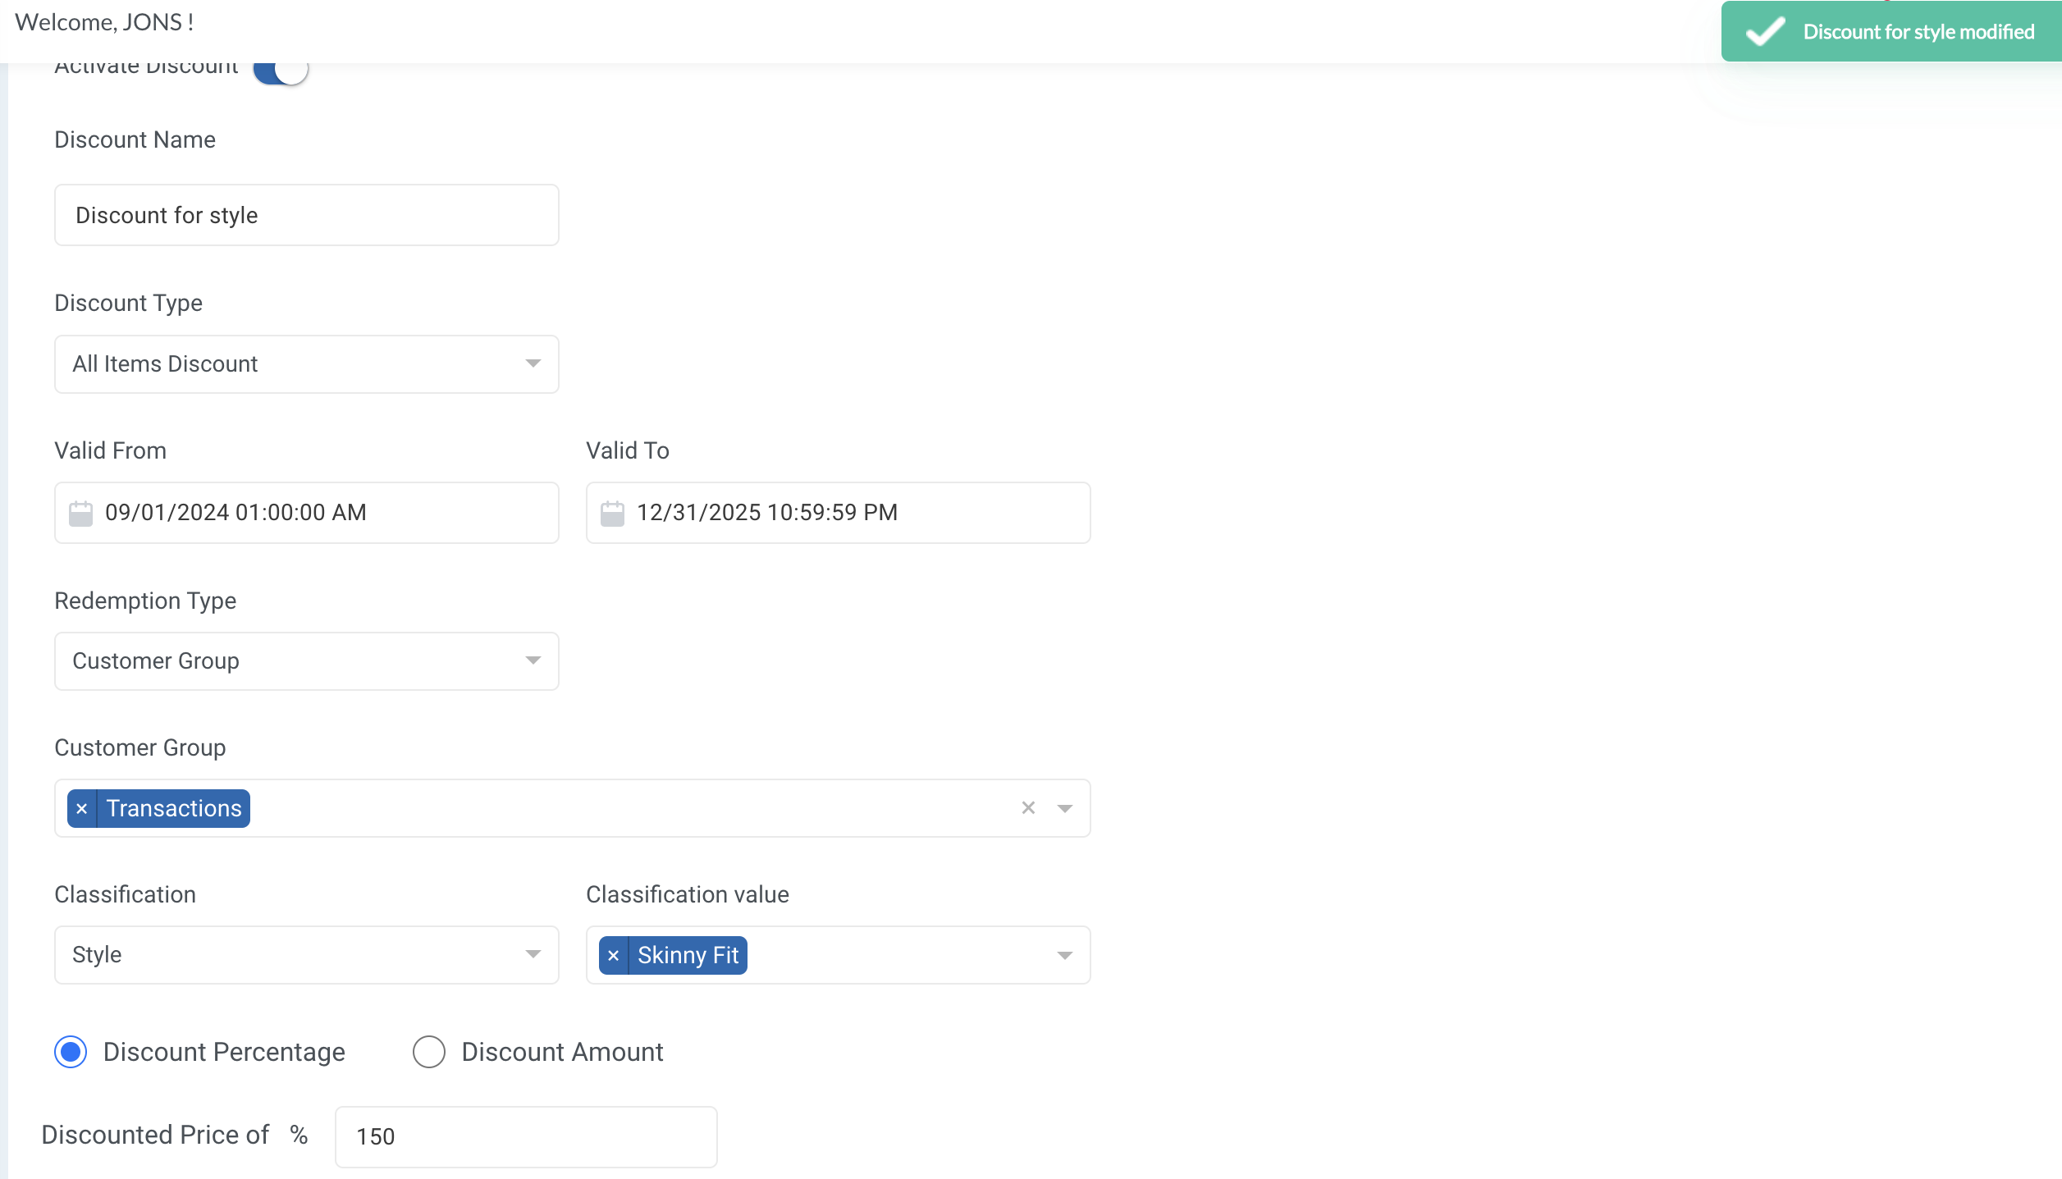Remove the Skinny Fit tag
The width and height of the screenshot is (2062, 1179).
(614, 956)
